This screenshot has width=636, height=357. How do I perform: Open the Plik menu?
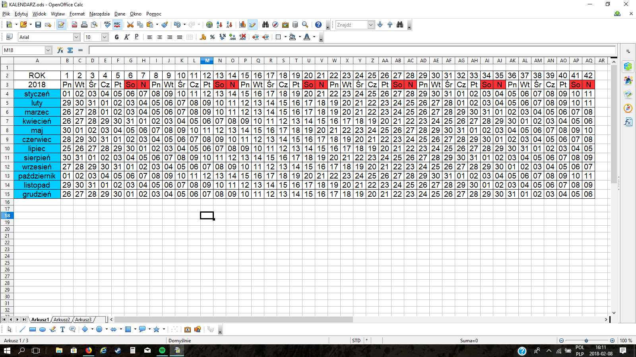pyautogui.click(x=6, y=13)
